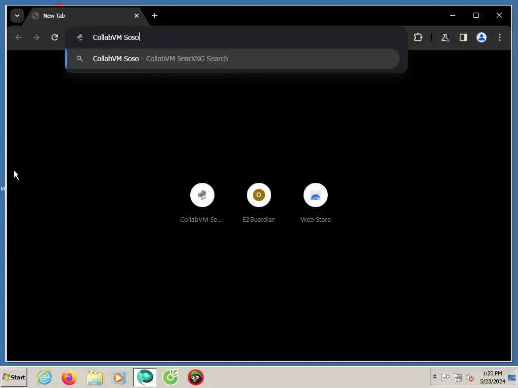Image resolution: width=518 pixels, height=388 pixels.
Task: Launch Internet Explorer from taskbar
Action: coord(45,377)
